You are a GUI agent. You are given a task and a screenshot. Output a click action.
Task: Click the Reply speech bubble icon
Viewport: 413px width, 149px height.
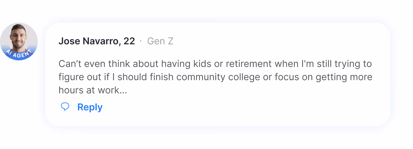pyautogui.click(x=65, y=107)
